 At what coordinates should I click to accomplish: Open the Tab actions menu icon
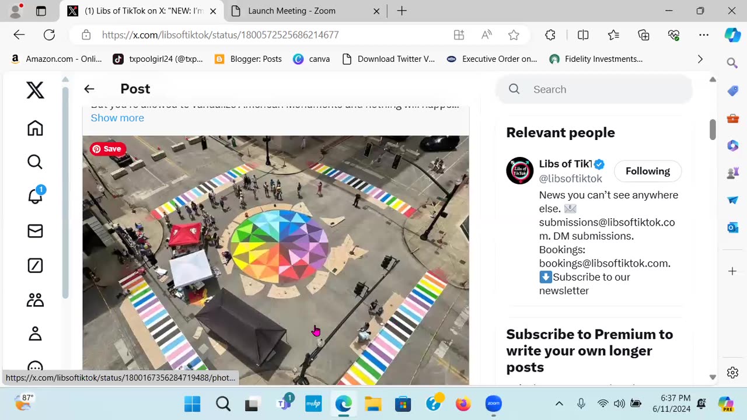(x=41, y=11)
